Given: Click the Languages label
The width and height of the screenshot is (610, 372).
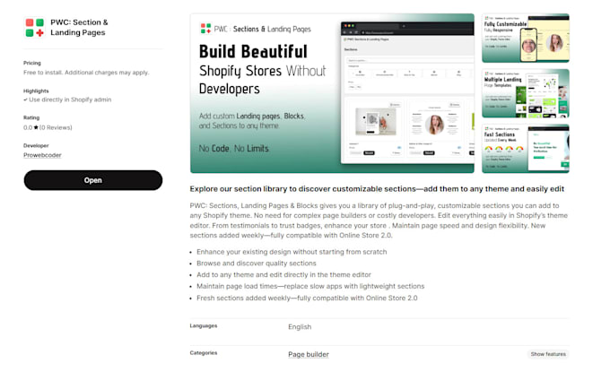Looking at the screenshot, I should pos(204,325).
